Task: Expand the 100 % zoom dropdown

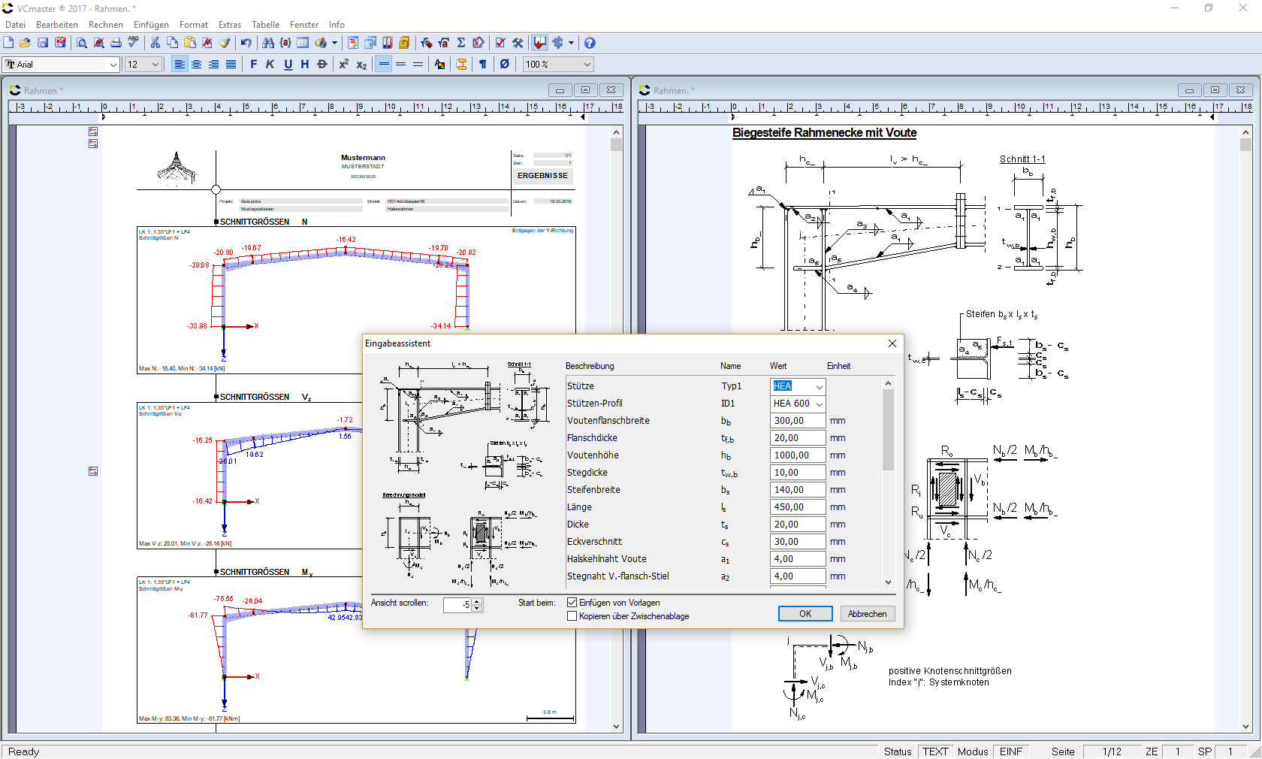Action: [587, 65]
